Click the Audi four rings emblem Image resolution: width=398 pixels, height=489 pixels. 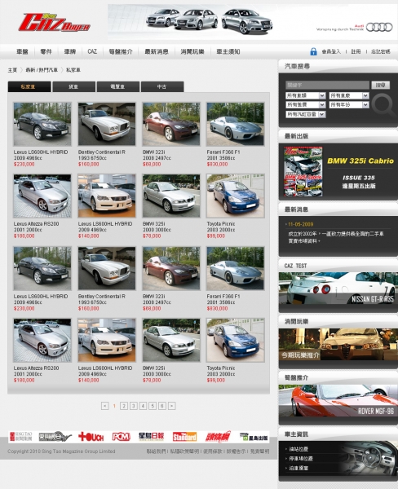tap(379, 28)
